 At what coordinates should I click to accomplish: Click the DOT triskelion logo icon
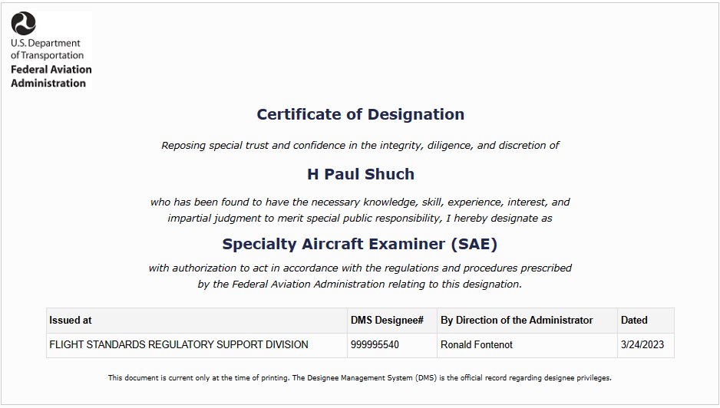(x=24, y=24)
